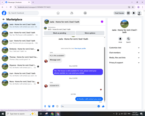
Task: Click the listing photo in right panel
Action: tap(124, 24)
